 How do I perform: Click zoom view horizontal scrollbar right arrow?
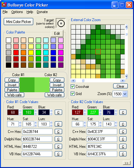(x=122, y=80)
